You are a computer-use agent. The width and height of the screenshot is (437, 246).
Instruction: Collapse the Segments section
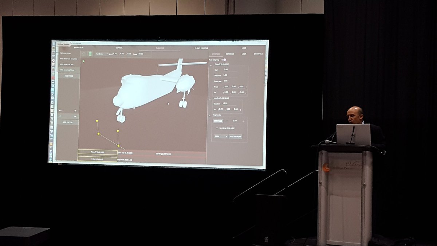coord(209,116)
